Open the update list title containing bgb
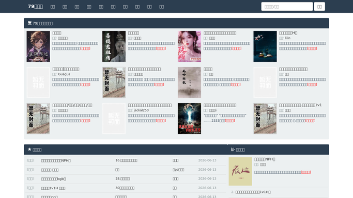Screen dimensions: 353x198 point(54,179)
